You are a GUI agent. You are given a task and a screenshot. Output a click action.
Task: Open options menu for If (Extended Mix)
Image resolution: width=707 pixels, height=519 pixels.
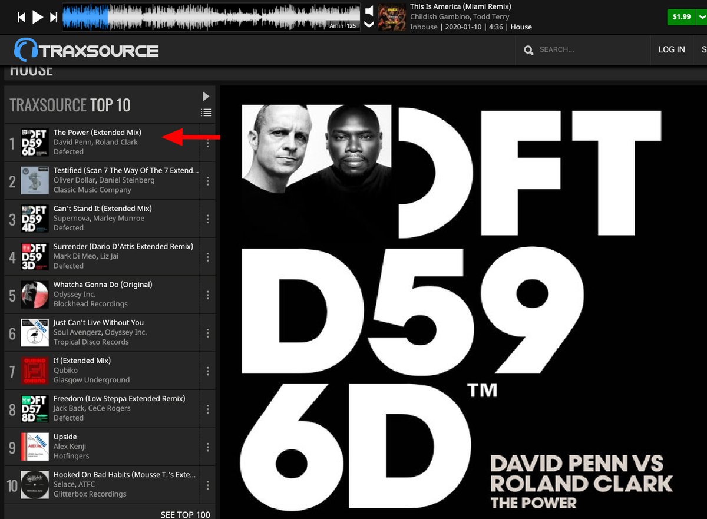point(208,371)
